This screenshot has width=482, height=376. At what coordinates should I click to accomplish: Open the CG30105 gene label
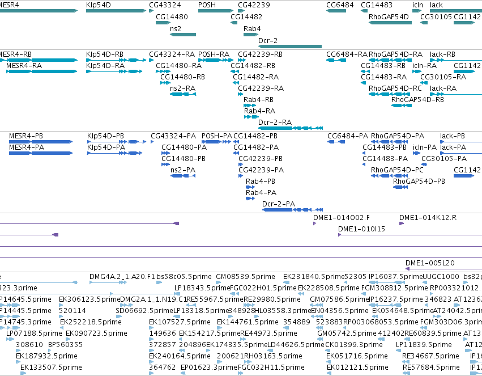pyautogui.click(x=436, y=16)
